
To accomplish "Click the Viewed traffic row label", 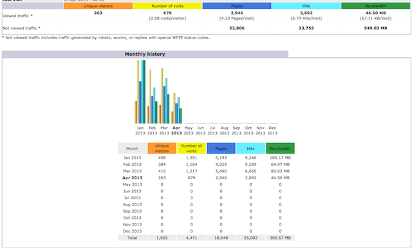I will coord(17,15).
